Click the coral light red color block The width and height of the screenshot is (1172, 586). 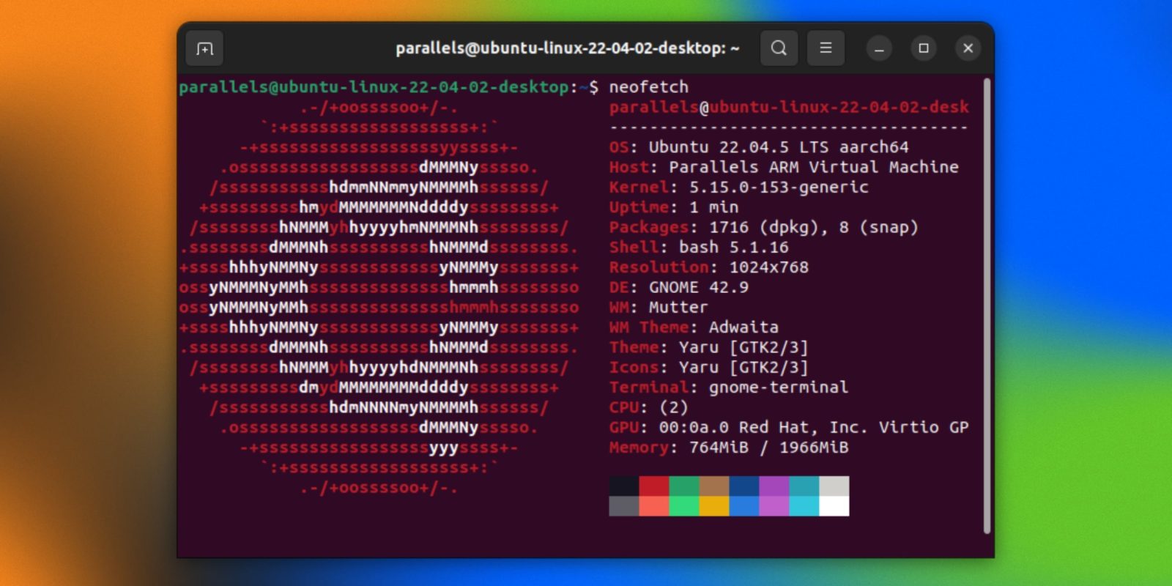coord(653,506)
